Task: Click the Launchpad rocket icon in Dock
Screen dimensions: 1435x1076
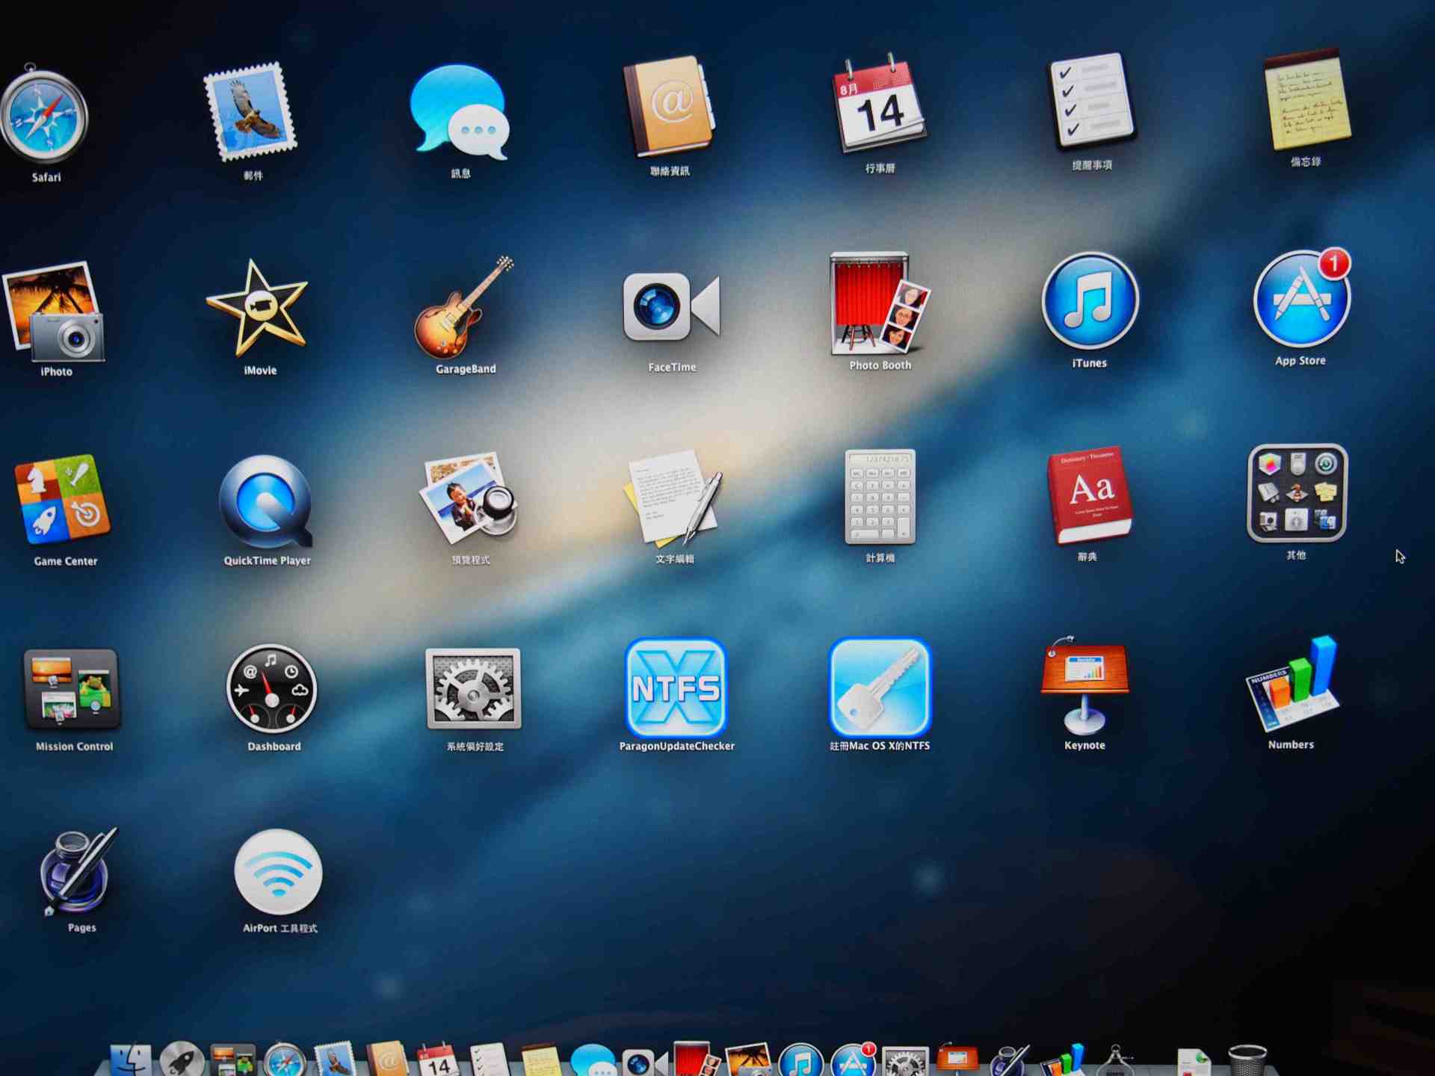Action: [182, 1061]
